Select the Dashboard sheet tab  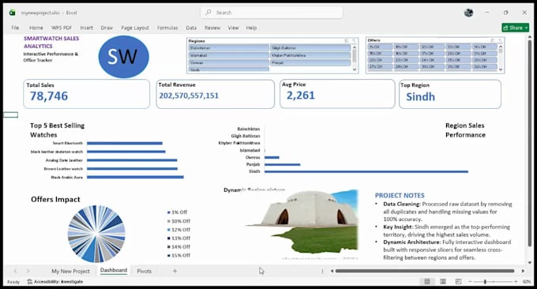(x=114, y=270)
